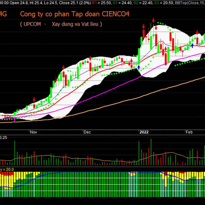Click the y = 20.0 indicator label
The width and height of the screenshot is (205, 205).
pos(7,169)
